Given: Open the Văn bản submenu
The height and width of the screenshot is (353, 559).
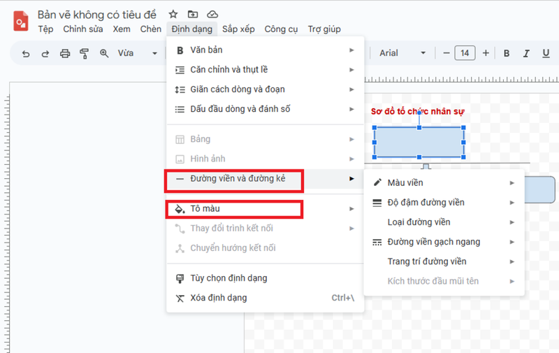Looking at the screenshot, I should coord(266,50).
